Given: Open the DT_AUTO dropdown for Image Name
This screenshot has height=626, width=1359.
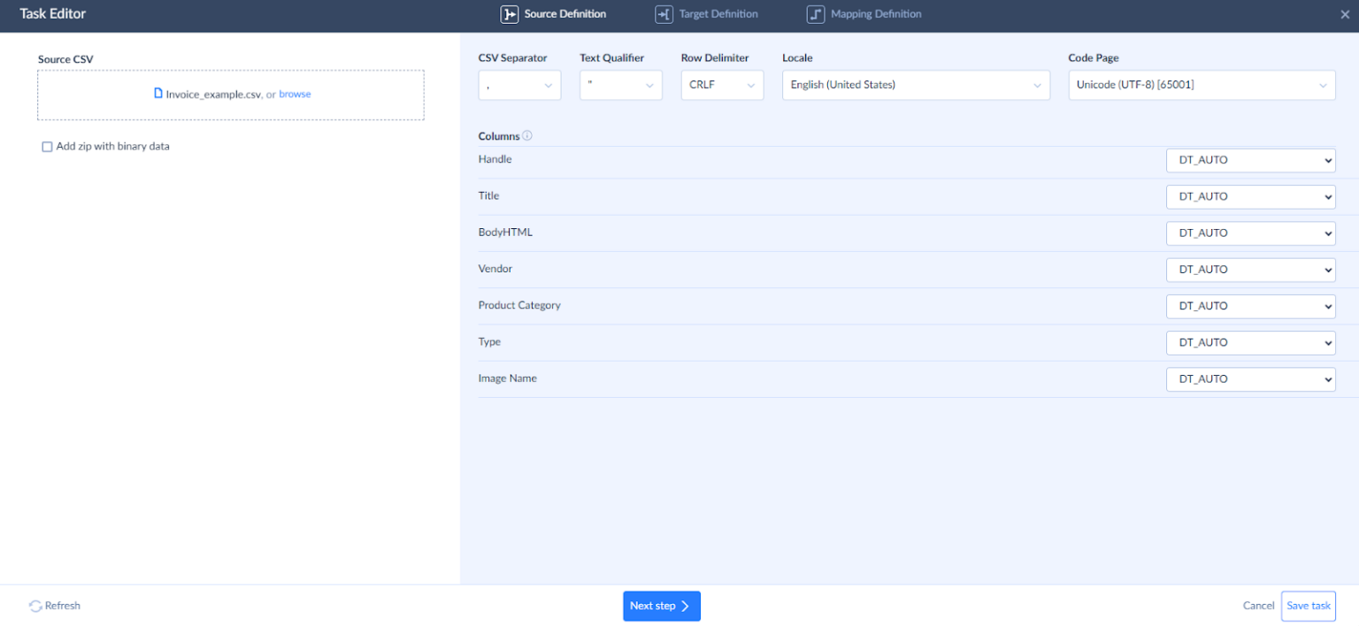Looking at the screenshot, I should tap(1250, 378).
